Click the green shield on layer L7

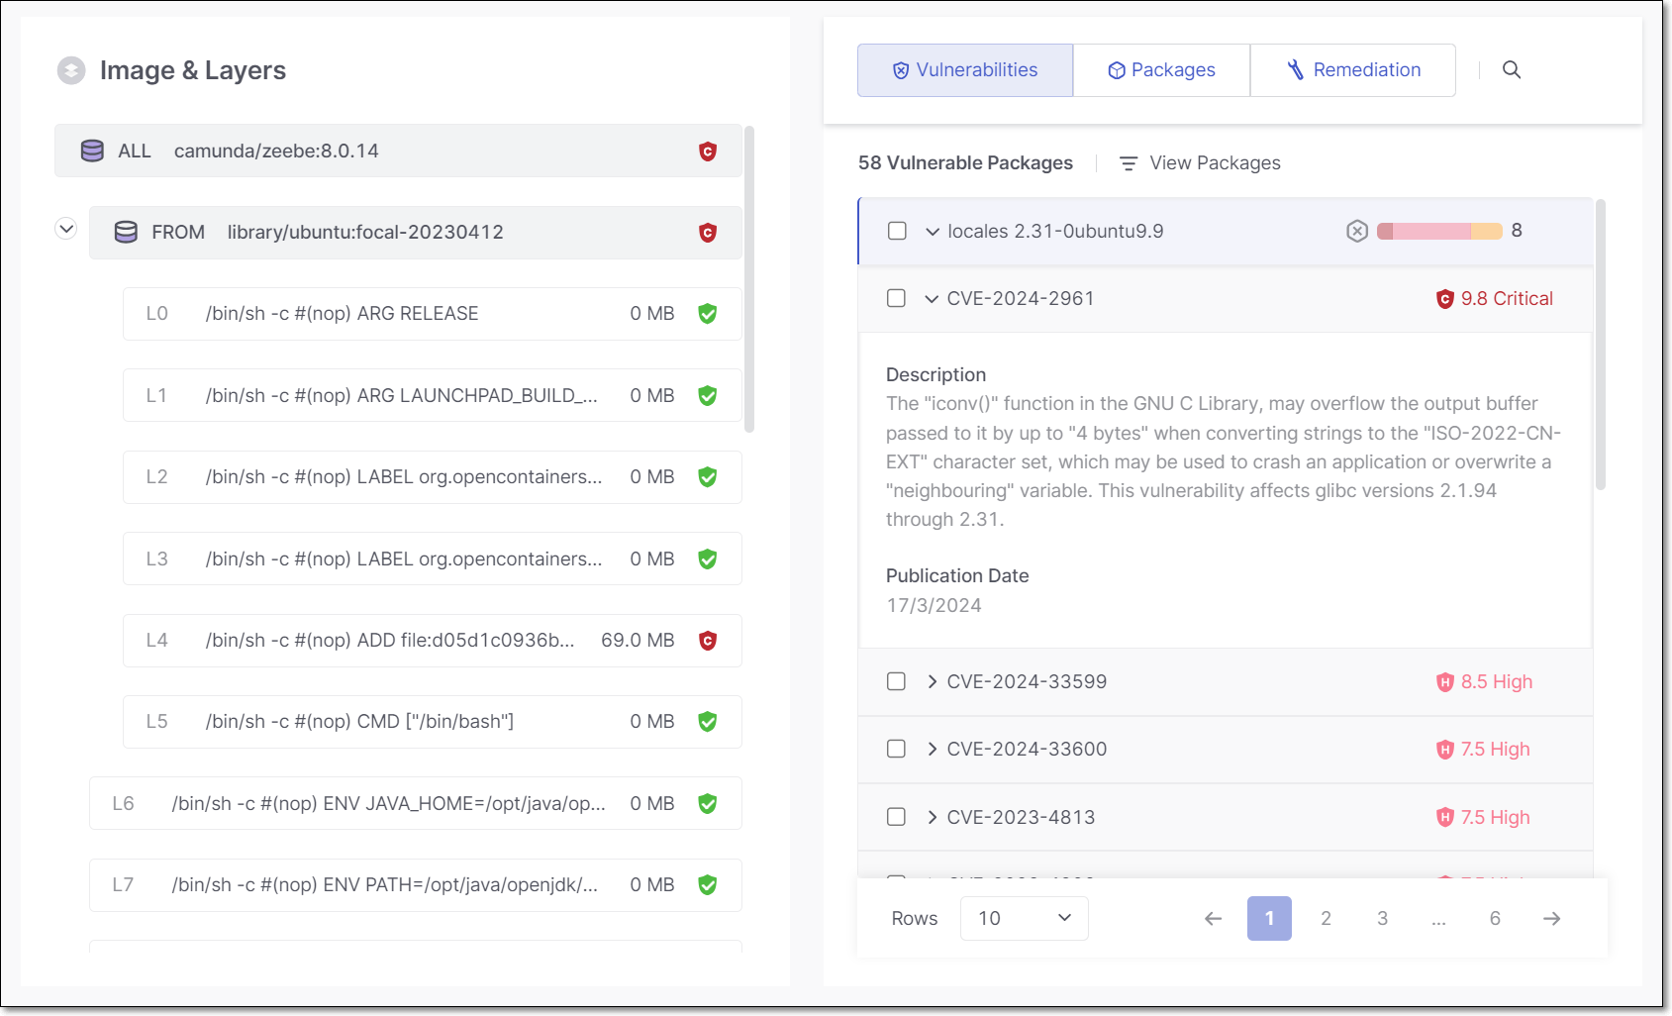[x=708, y=885]
